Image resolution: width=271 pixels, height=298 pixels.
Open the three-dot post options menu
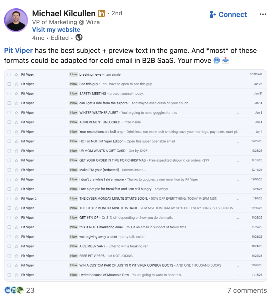tap(263, 14)
